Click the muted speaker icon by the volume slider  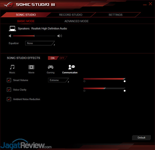click(x=10, y=36)
